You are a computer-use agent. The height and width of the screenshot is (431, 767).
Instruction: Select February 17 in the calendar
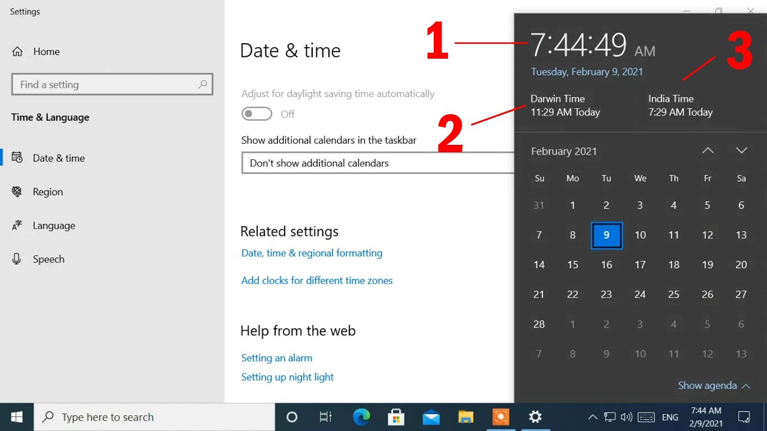click(x=640, y=265)
